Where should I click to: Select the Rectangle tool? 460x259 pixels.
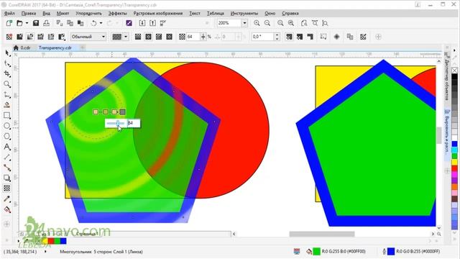point(7,115)
